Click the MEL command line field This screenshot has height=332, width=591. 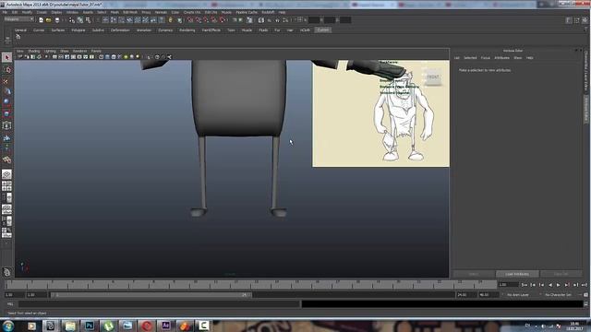159,303
